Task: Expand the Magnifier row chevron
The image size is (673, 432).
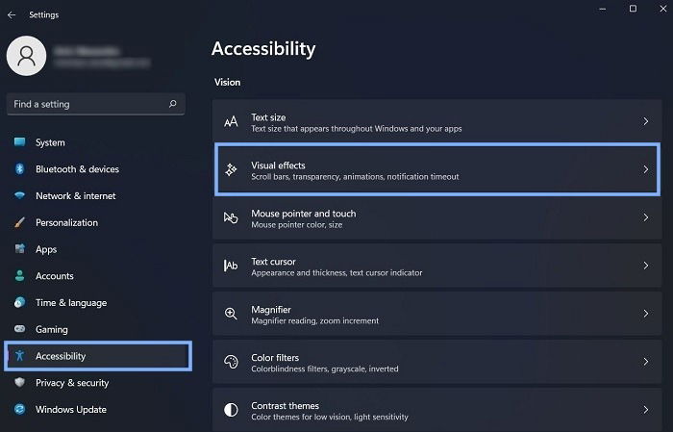Action: coord(645,314)
